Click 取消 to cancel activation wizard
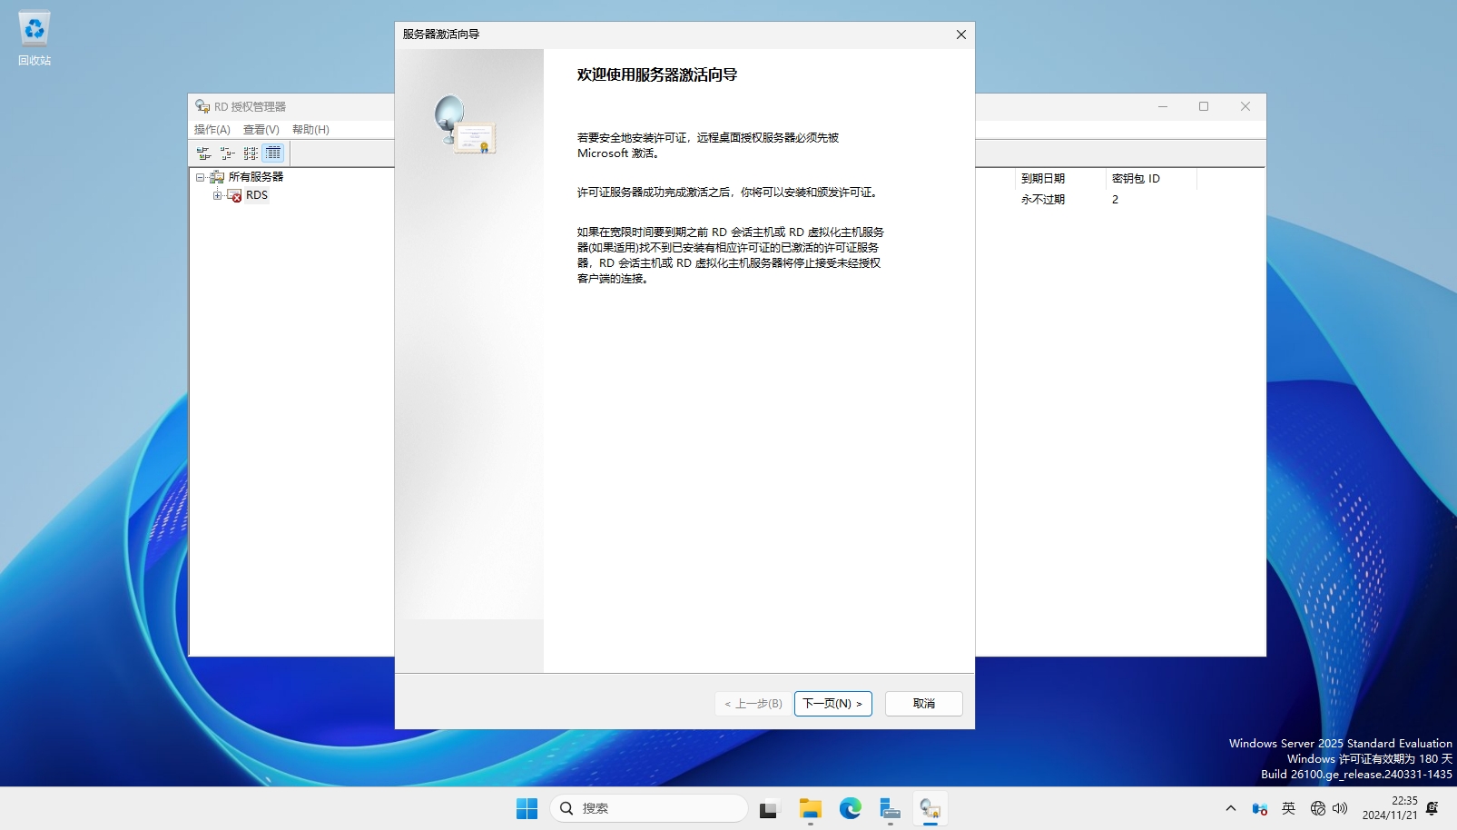 923,704
